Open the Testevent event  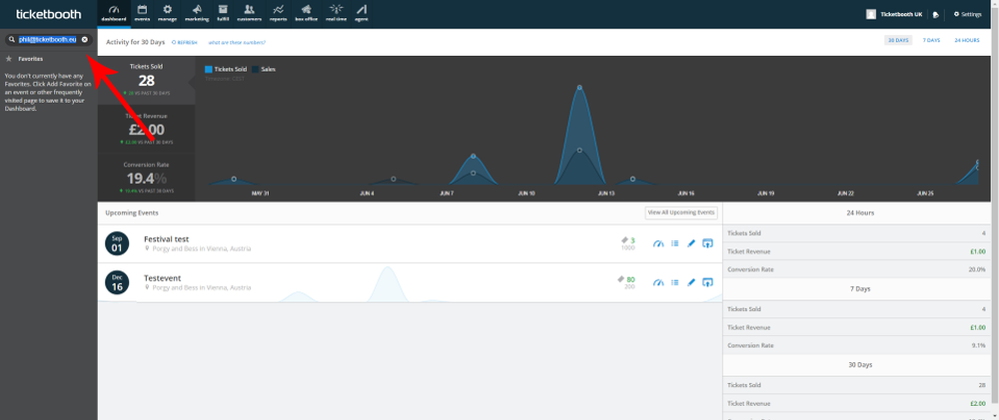coord(163,278)
